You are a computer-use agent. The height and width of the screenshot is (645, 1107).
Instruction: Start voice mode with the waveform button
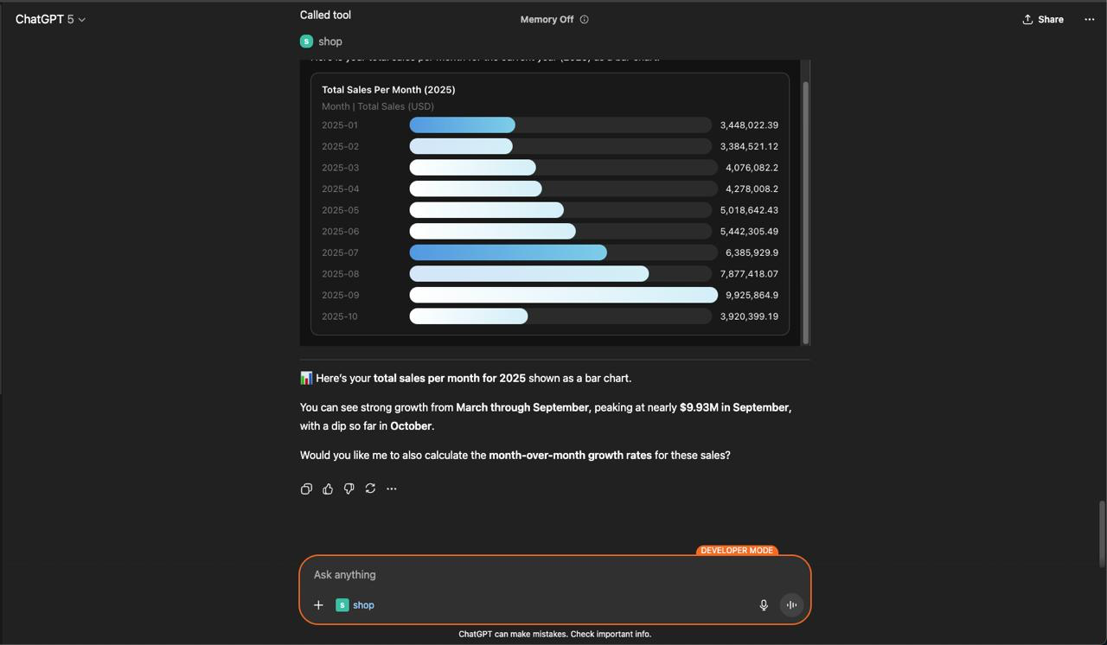point(791,605)
